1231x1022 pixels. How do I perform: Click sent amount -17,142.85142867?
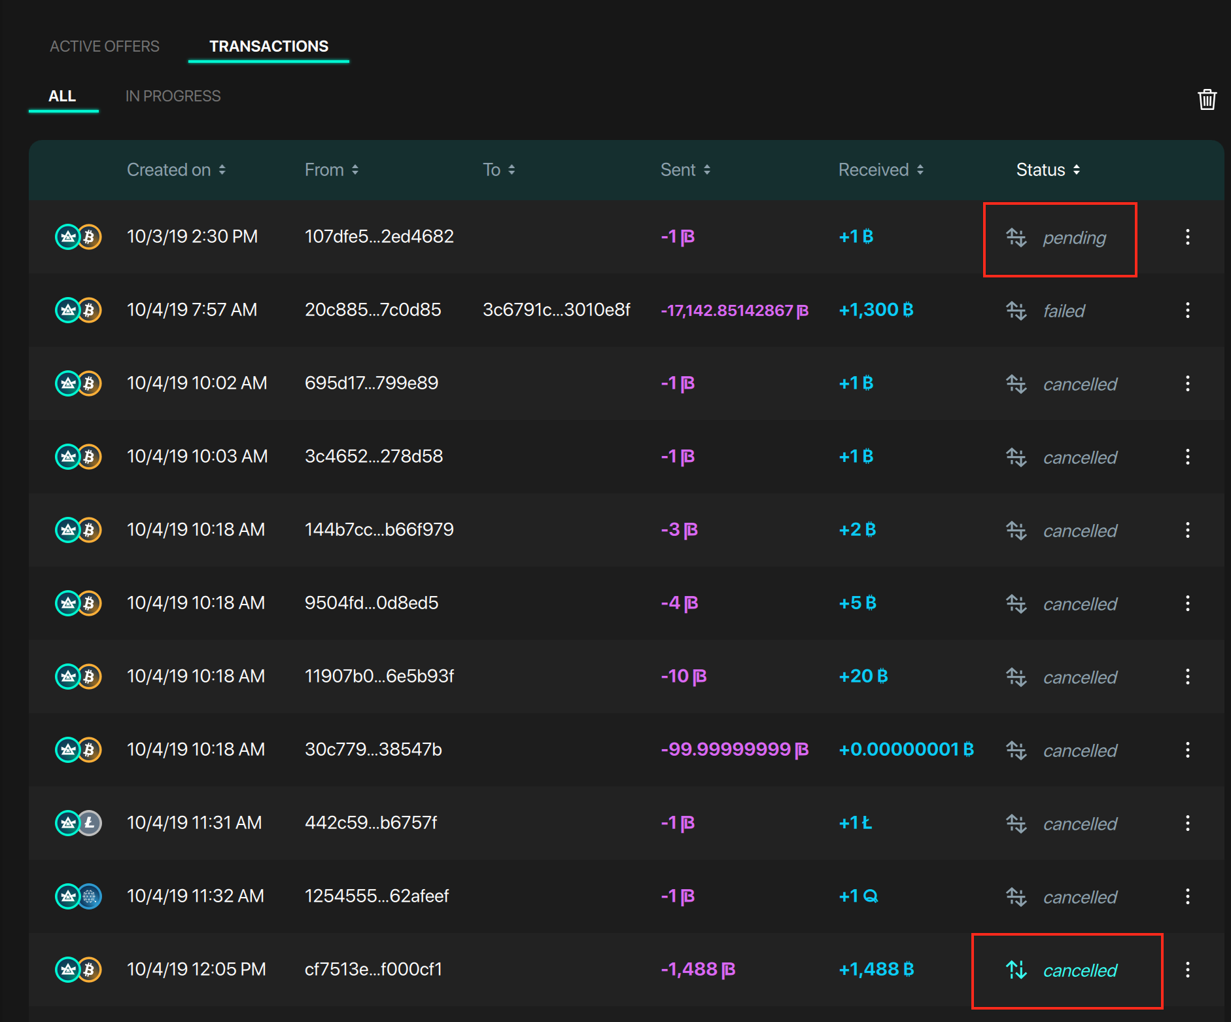735,310
